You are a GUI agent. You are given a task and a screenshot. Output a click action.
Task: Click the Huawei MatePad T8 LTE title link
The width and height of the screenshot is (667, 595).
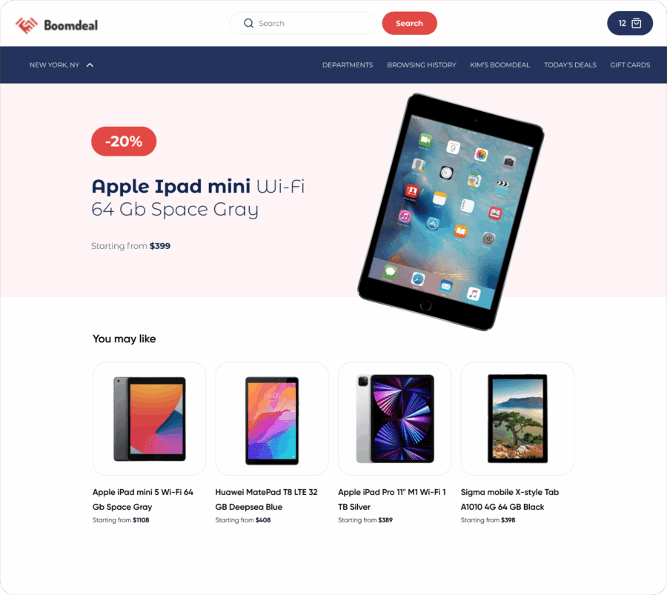[x=266, y=499]
